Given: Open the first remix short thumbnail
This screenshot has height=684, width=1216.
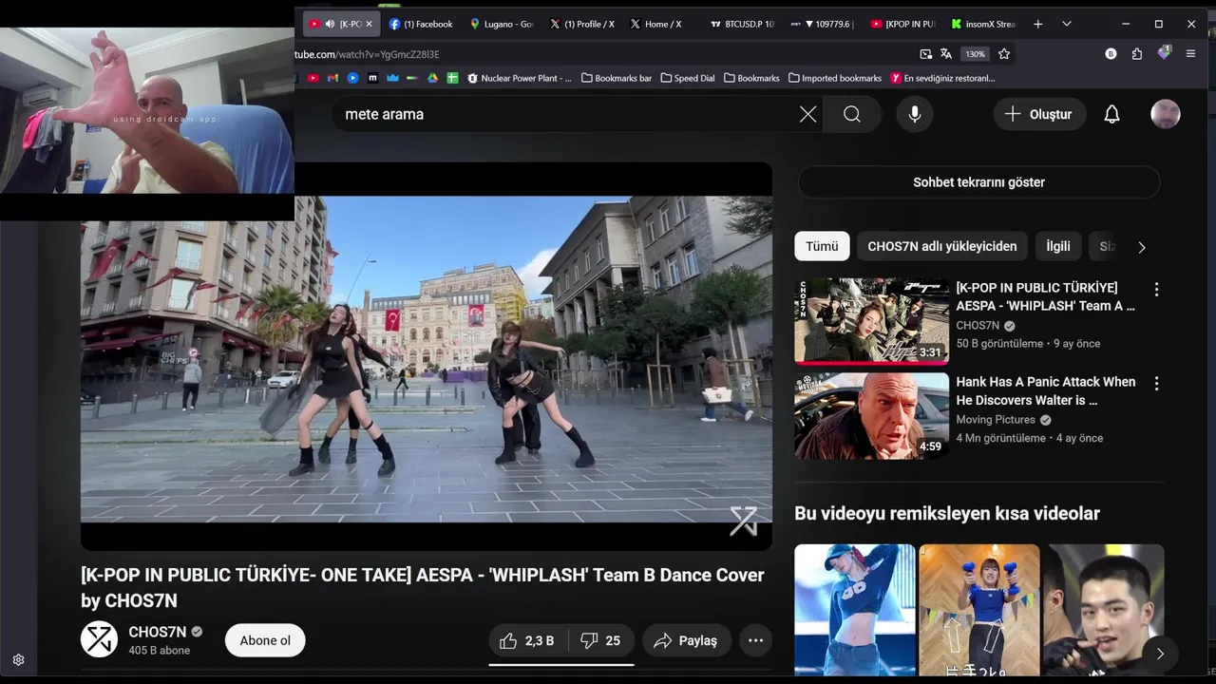Looking at the screenshot, I should (x=855, y=610).
